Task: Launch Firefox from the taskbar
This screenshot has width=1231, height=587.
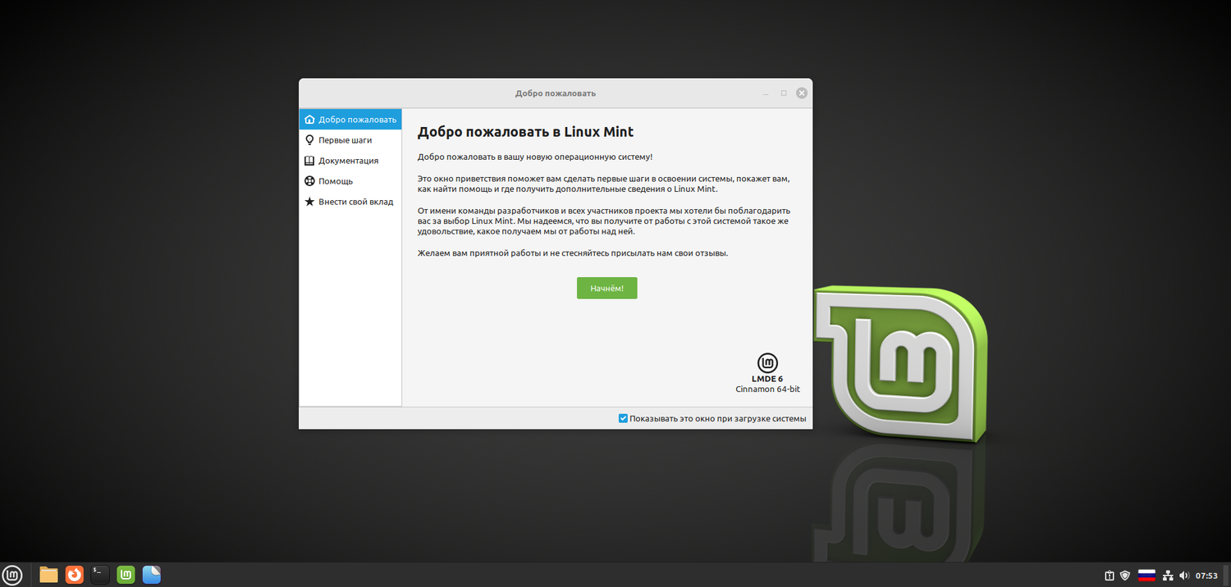Action: coord(75,575)
